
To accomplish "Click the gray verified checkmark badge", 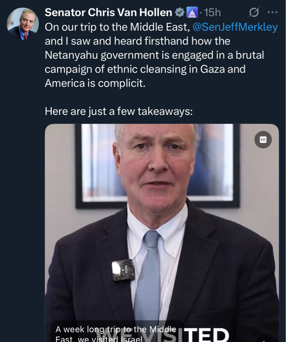I will tap(180, 13).
